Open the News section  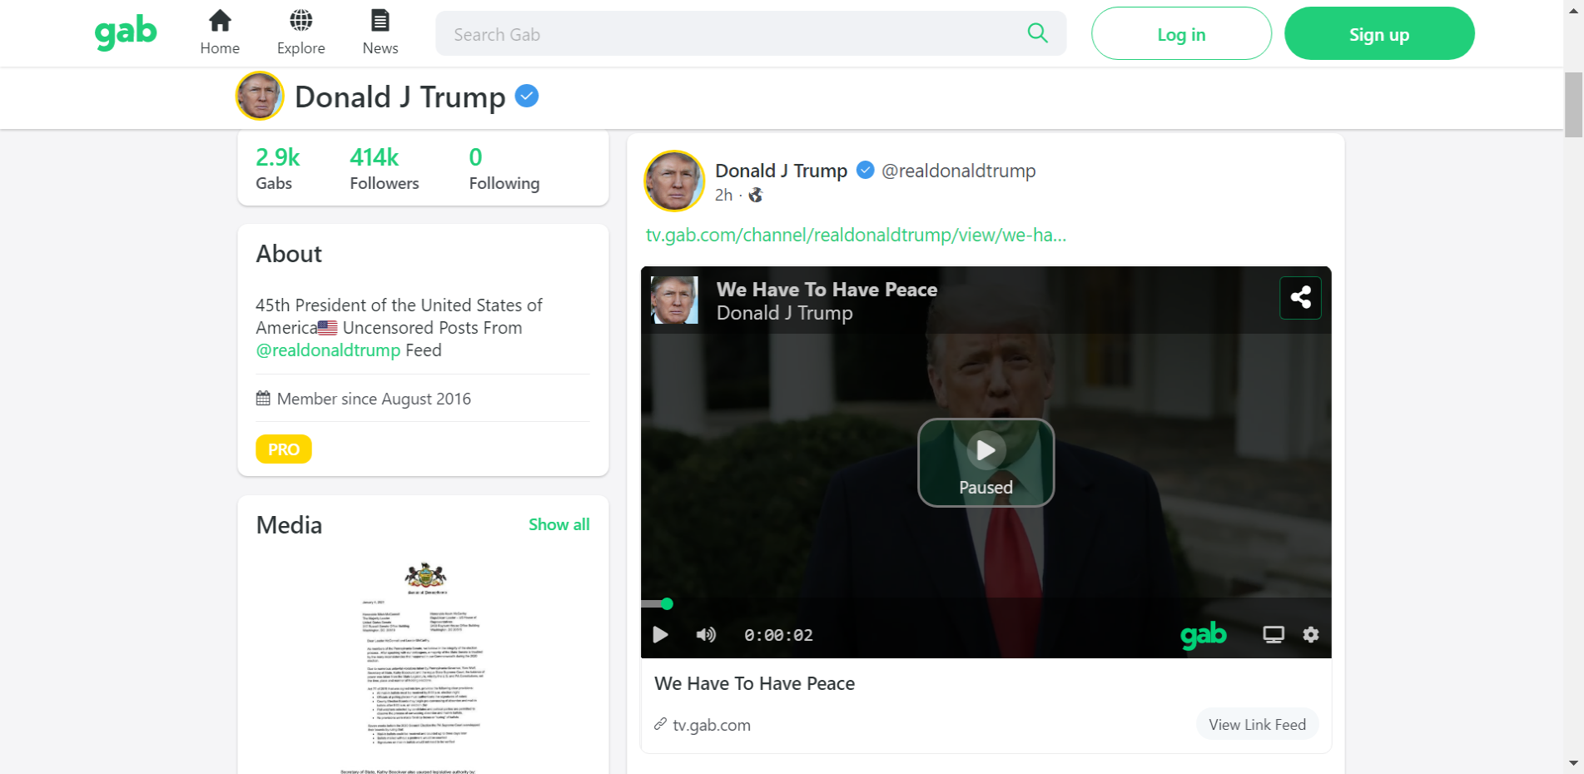tap(380, 32)
